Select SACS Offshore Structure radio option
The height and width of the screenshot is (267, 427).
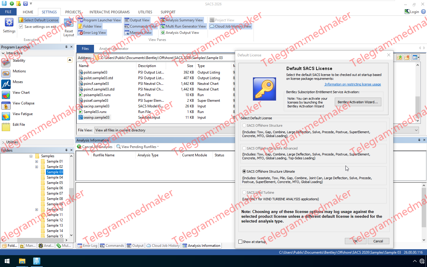click(244, 125)
